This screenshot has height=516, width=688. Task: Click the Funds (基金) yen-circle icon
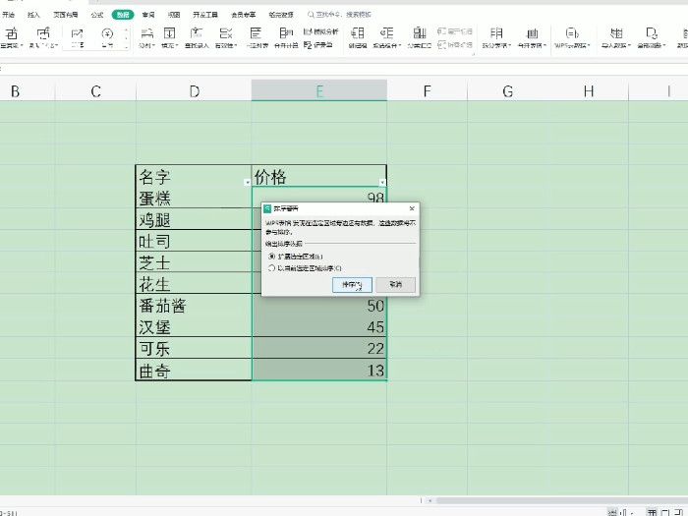tap(107, 33)
